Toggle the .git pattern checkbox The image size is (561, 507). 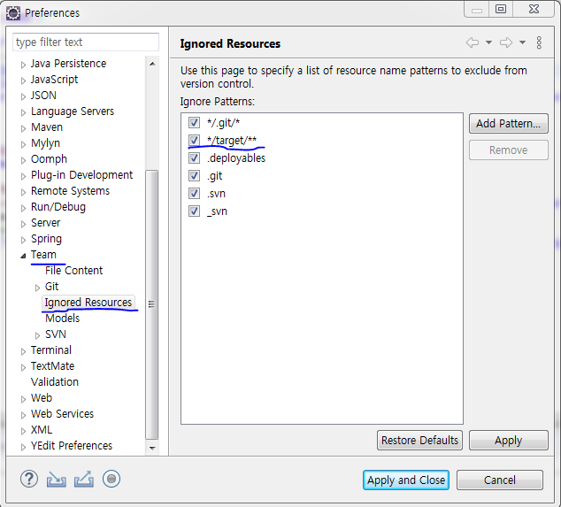pyautogui.click(x=194, y=176)
